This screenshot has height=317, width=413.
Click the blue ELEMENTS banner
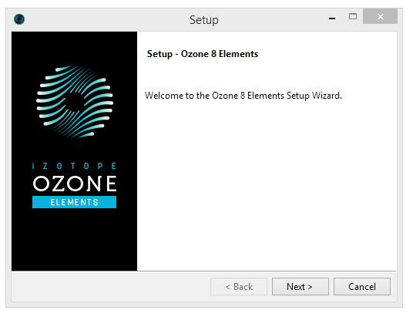coord(74,202)
